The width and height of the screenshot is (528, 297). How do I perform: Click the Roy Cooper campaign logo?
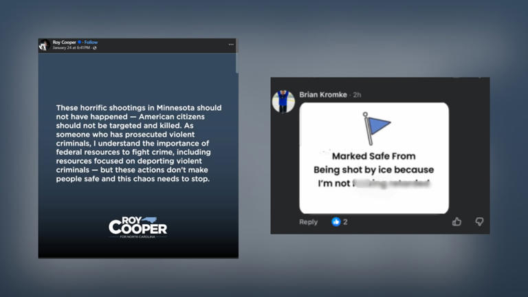137,228
